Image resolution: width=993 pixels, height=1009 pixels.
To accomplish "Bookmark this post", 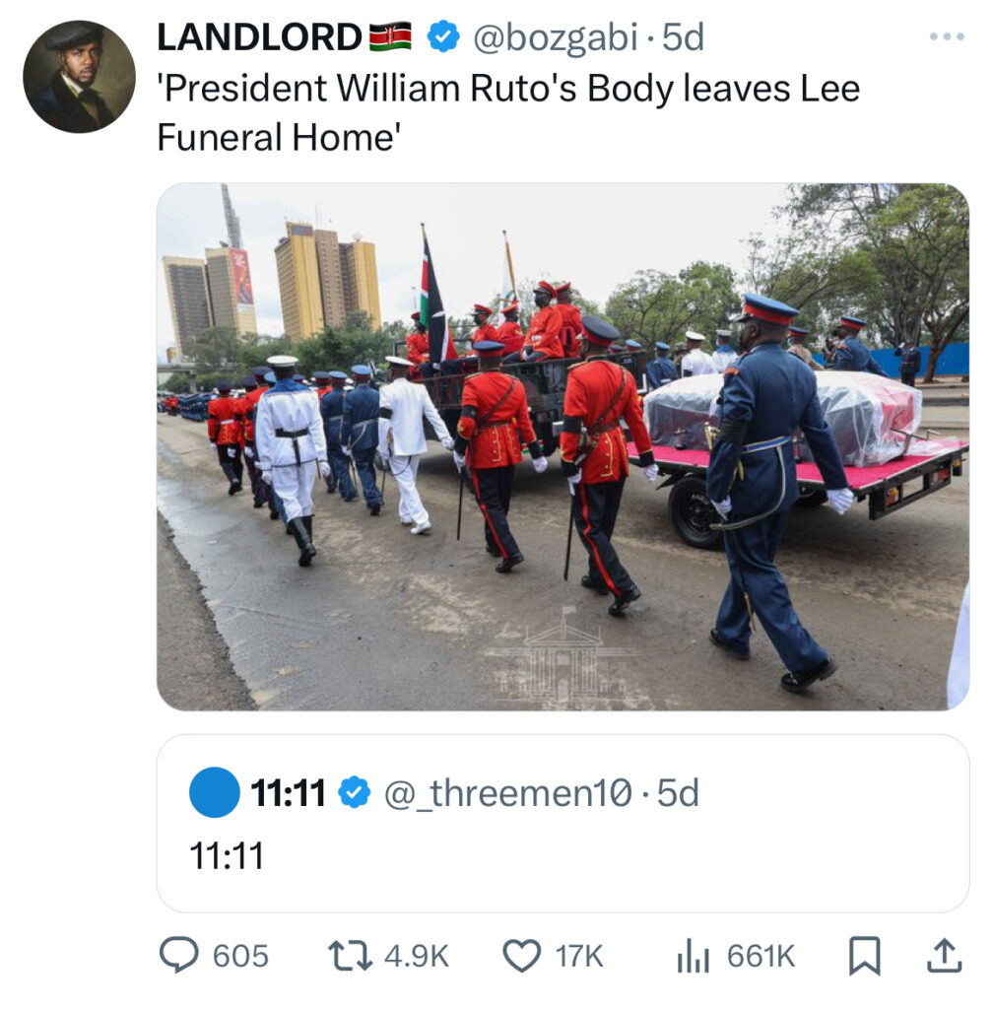I will [864, 956].
